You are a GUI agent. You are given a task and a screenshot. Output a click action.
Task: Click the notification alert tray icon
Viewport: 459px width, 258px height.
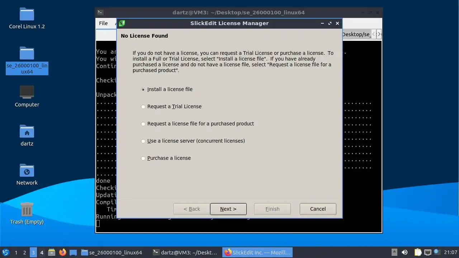pos(437,252)
